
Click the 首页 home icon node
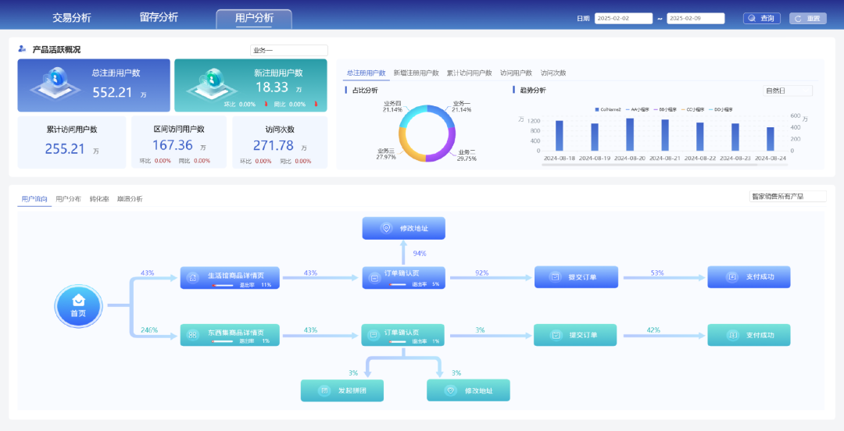[79, 306]
